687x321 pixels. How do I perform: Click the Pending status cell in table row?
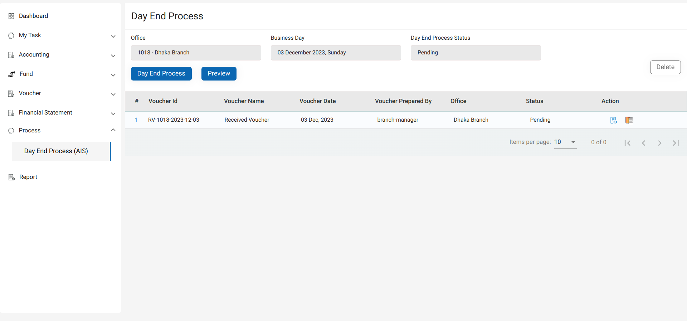(x=540, y=120)
